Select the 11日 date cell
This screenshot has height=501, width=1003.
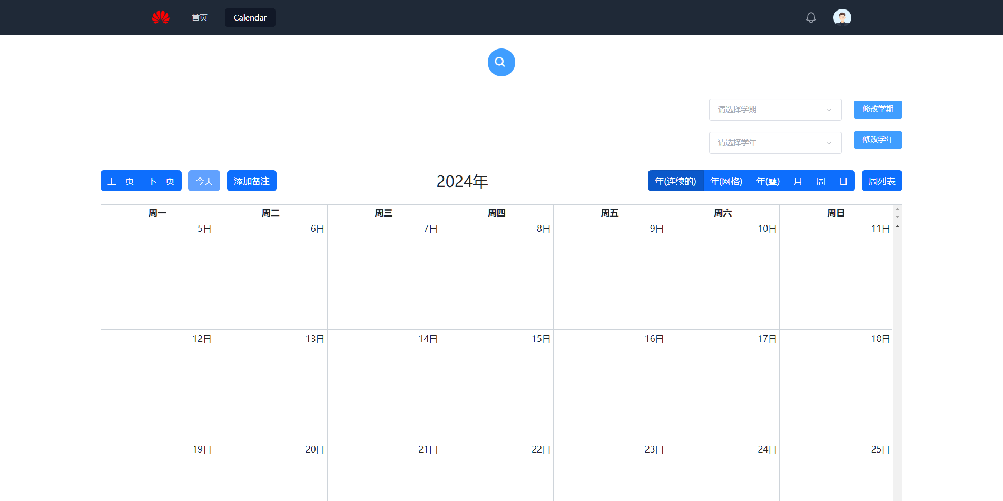pos(836,275)
